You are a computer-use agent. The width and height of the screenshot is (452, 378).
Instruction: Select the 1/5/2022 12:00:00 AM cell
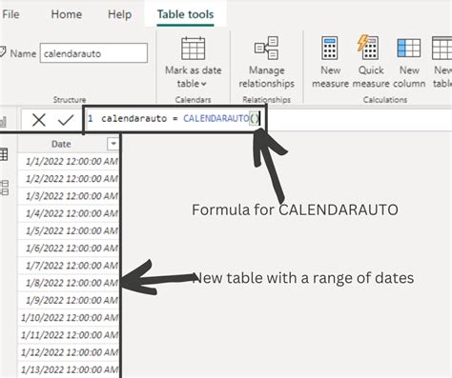point(69,230)
